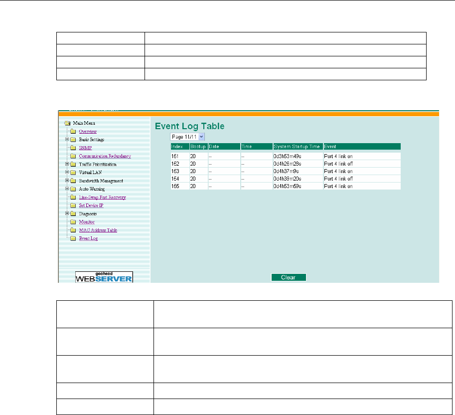Open the Set Device IP link
455x415 pixels.
pyautogui.click(x=91, y=206)
